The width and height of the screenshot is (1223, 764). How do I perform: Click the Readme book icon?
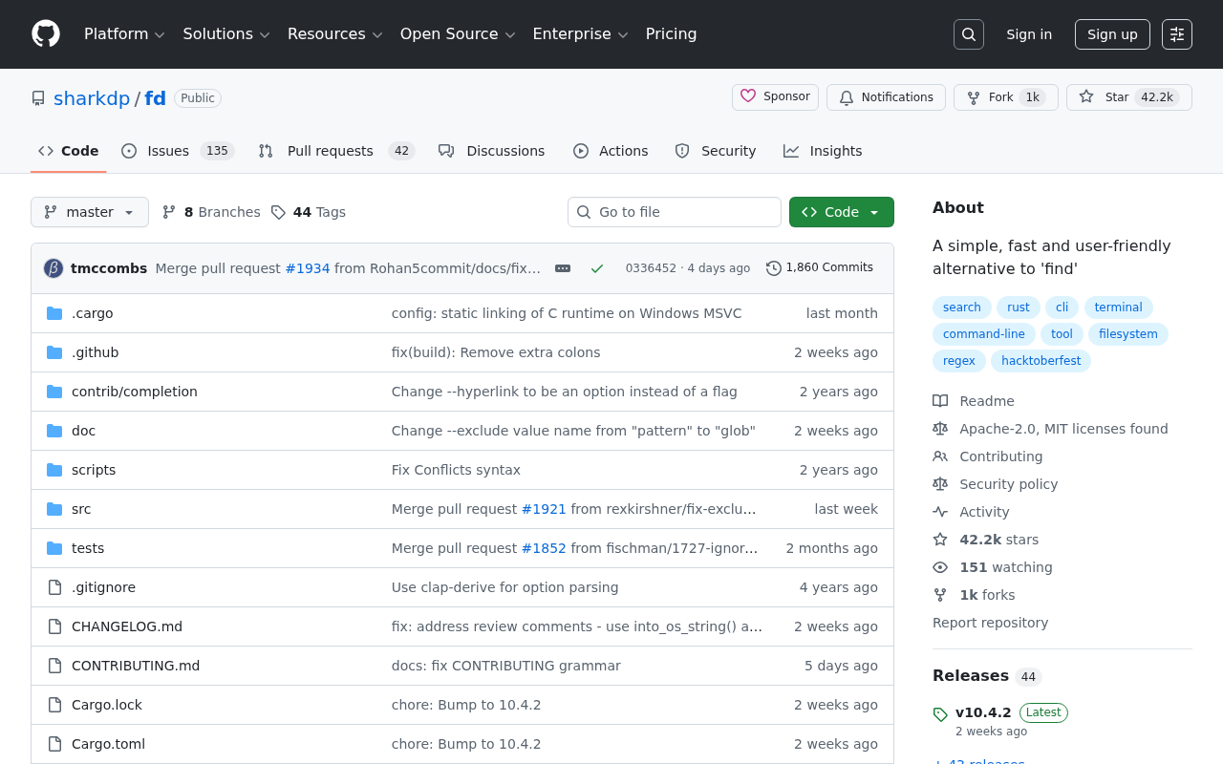940,400
